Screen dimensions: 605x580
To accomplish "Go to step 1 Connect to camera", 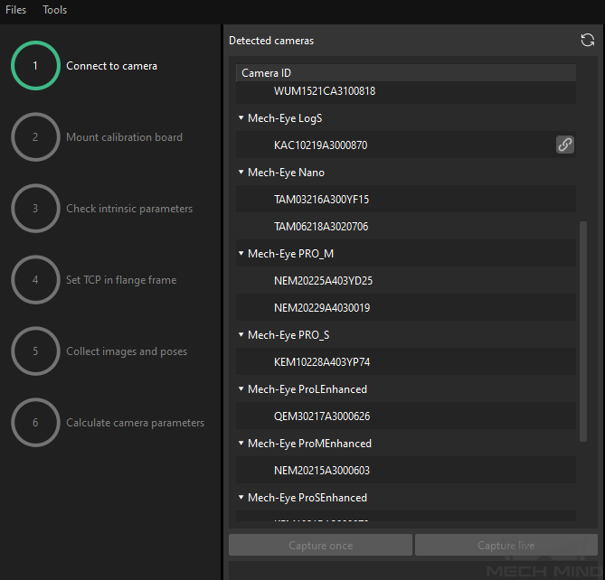I will click(84, 66).
